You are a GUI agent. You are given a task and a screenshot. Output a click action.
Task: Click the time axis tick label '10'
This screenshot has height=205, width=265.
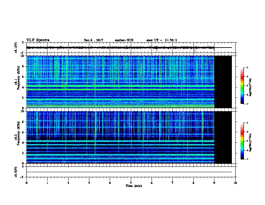point(235,183)
